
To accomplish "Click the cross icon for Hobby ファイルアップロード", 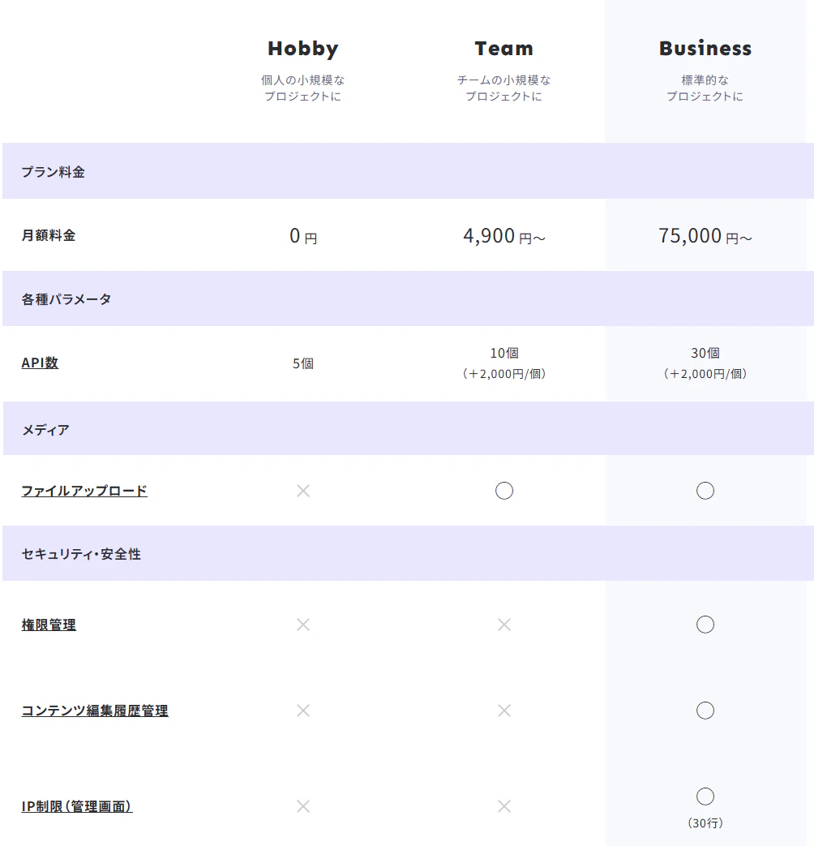I will pos(303,491).
